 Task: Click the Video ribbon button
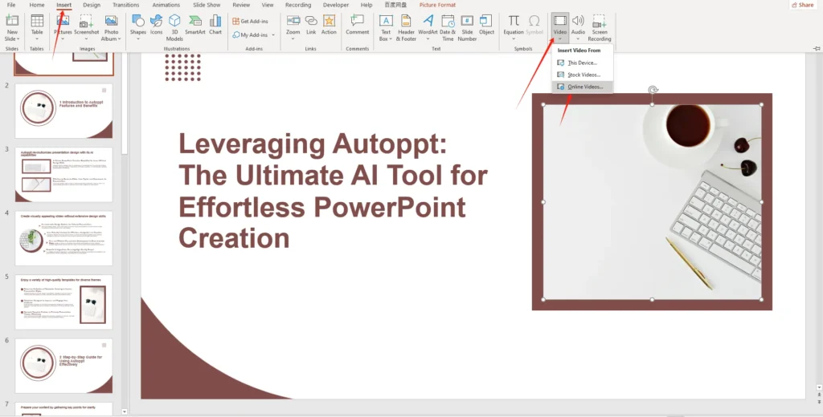(x=560, y=28)
